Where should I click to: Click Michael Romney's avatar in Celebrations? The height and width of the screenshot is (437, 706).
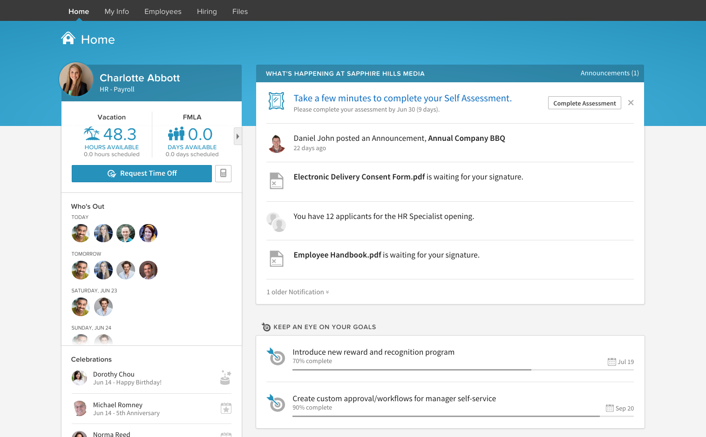80,409
